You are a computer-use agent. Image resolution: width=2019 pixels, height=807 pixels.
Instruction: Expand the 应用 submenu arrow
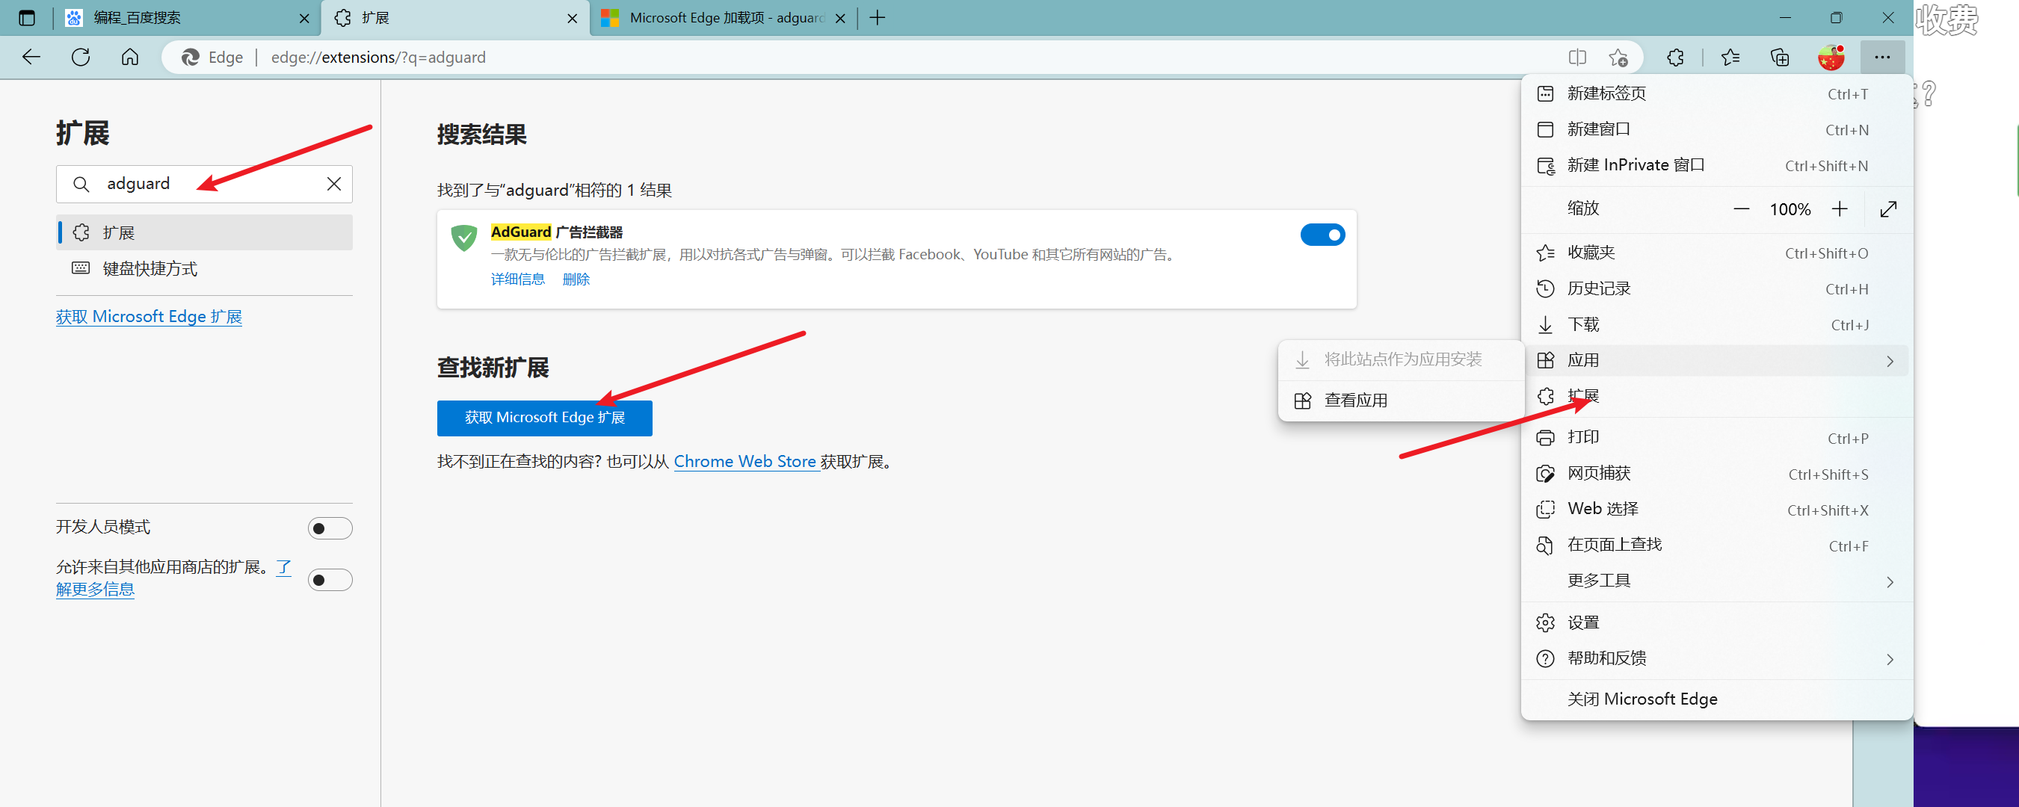coord(1890,361)
